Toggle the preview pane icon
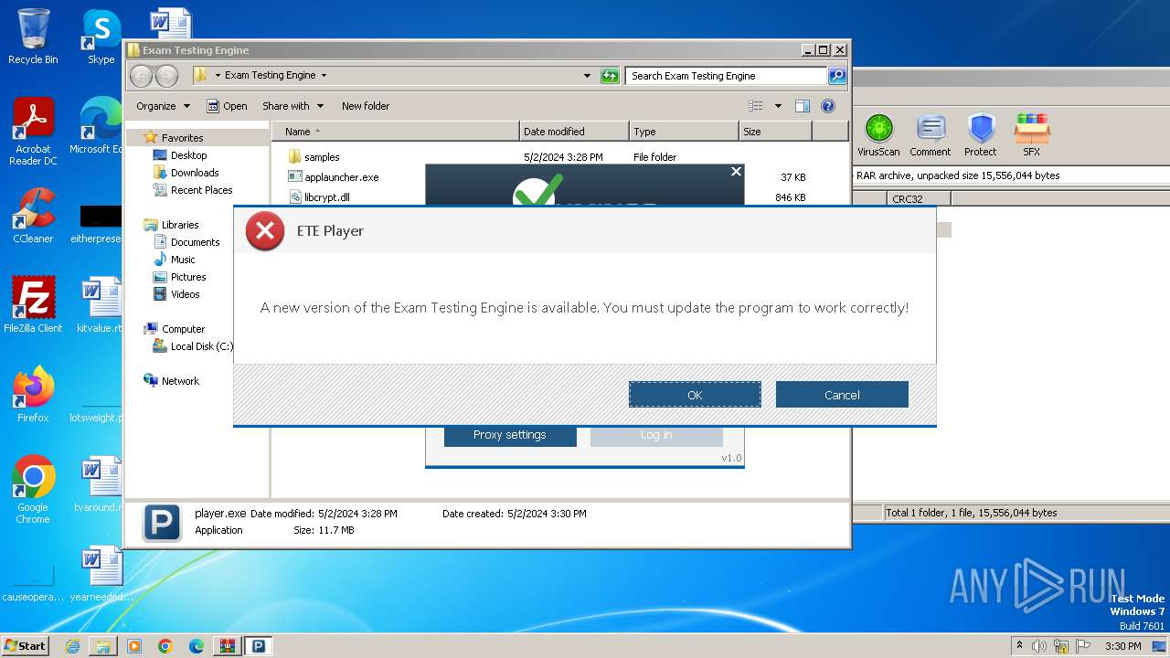The width and height of the screenshot is (1170, 658). pos(803,106)
